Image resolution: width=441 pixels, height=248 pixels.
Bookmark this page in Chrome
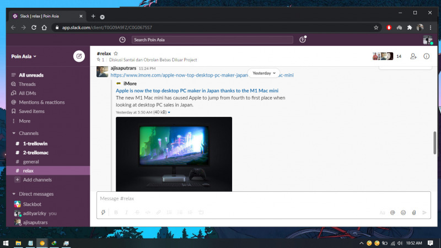click(376, 28)
